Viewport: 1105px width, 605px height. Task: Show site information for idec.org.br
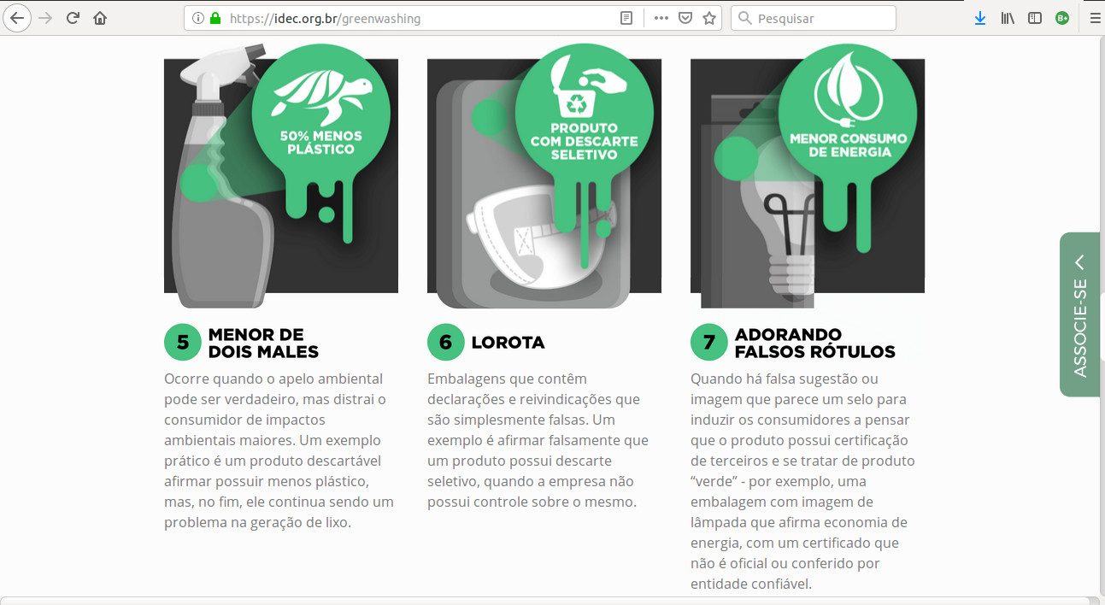click(198, 18)
